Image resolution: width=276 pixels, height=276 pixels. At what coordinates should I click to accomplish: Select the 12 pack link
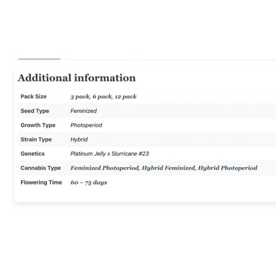coord(125,97)
